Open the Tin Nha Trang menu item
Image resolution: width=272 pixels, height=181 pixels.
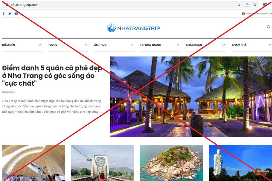tap(150, 45)
